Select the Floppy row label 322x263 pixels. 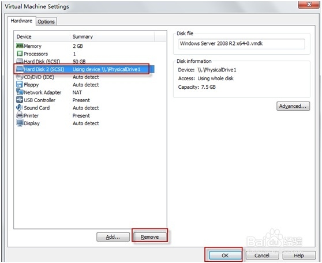31,85
